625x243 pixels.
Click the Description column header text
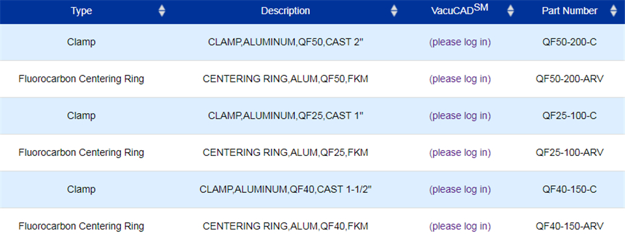click(x=285, y=11)
